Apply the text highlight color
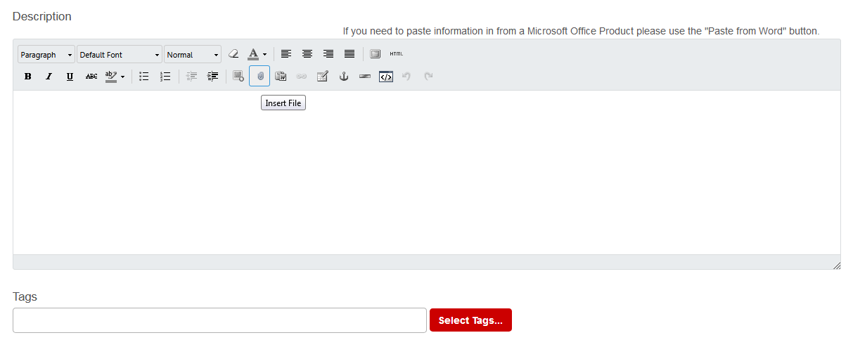Viewport: 853px width, 340px height. [111, 77]
